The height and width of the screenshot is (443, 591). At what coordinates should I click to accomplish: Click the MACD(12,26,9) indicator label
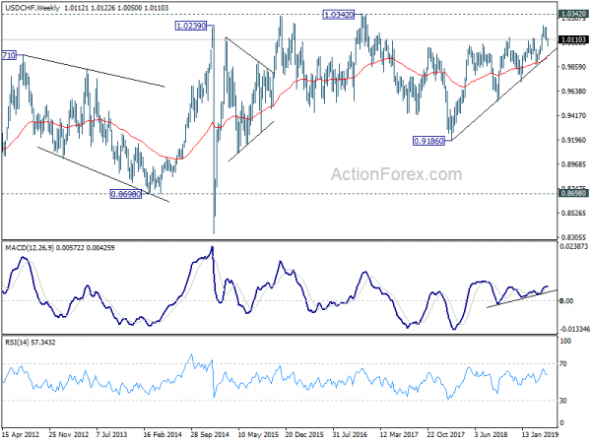click(30, 248)
